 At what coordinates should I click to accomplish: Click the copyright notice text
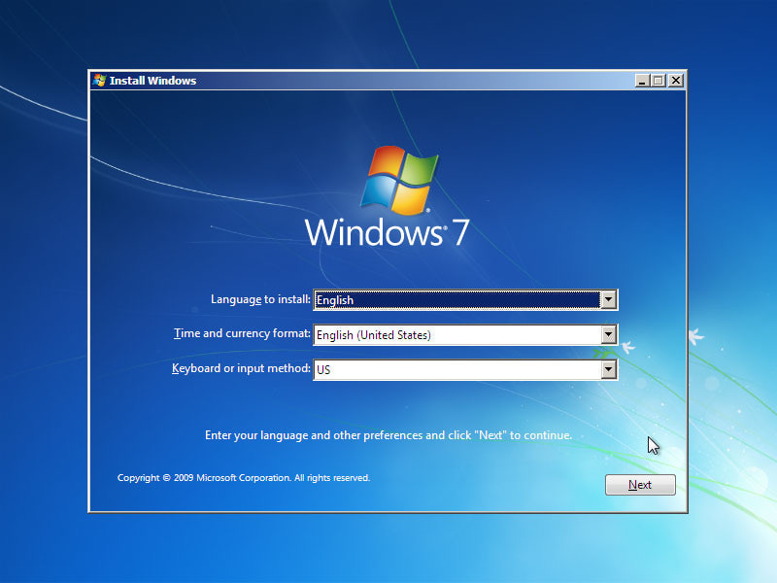[243, 477]
